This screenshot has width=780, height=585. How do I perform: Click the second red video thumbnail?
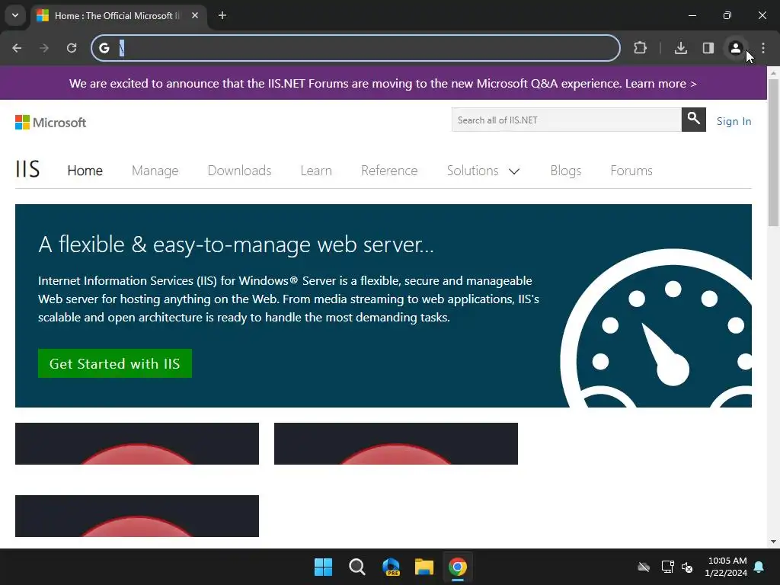tap(396, 444)
